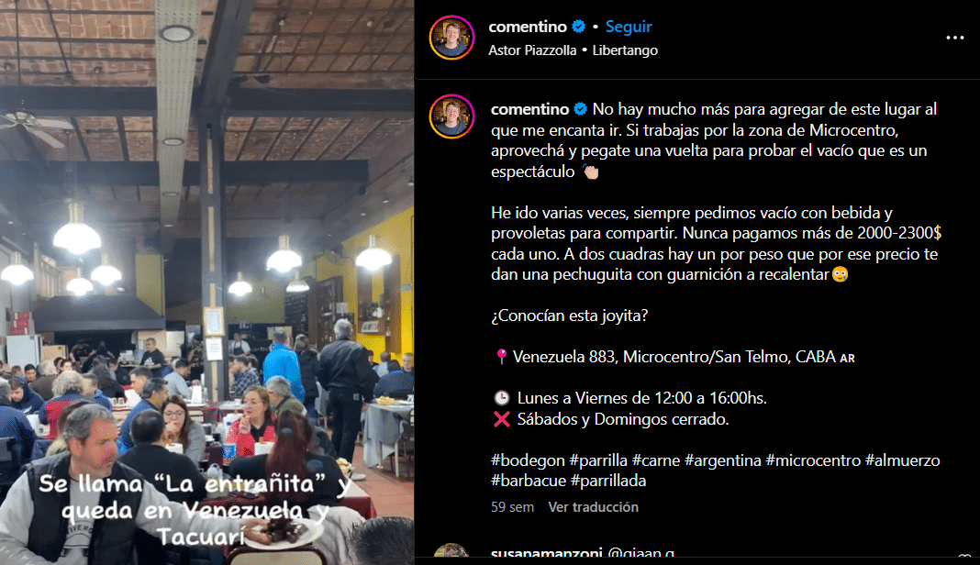This screenshot has height=565, width=980.
Task: Click the Seguir follow button
Action: tap(629, 27)
